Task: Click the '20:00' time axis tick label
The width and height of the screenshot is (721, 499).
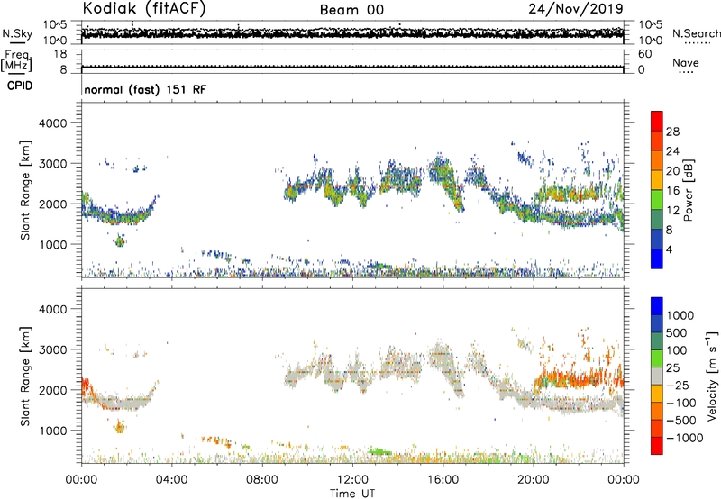Action: coord(533,480)
